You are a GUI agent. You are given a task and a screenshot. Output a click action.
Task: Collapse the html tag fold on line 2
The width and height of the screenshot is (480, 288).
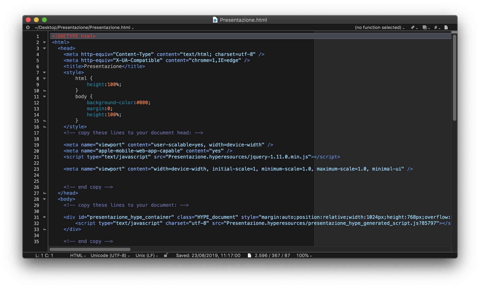(44, 42)
